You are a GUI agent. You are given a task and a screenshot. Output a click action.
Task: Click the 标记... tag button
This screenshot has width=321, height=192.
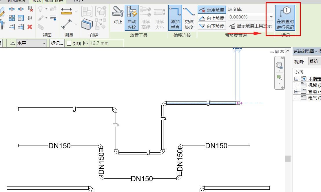click(x=57, y=43)
